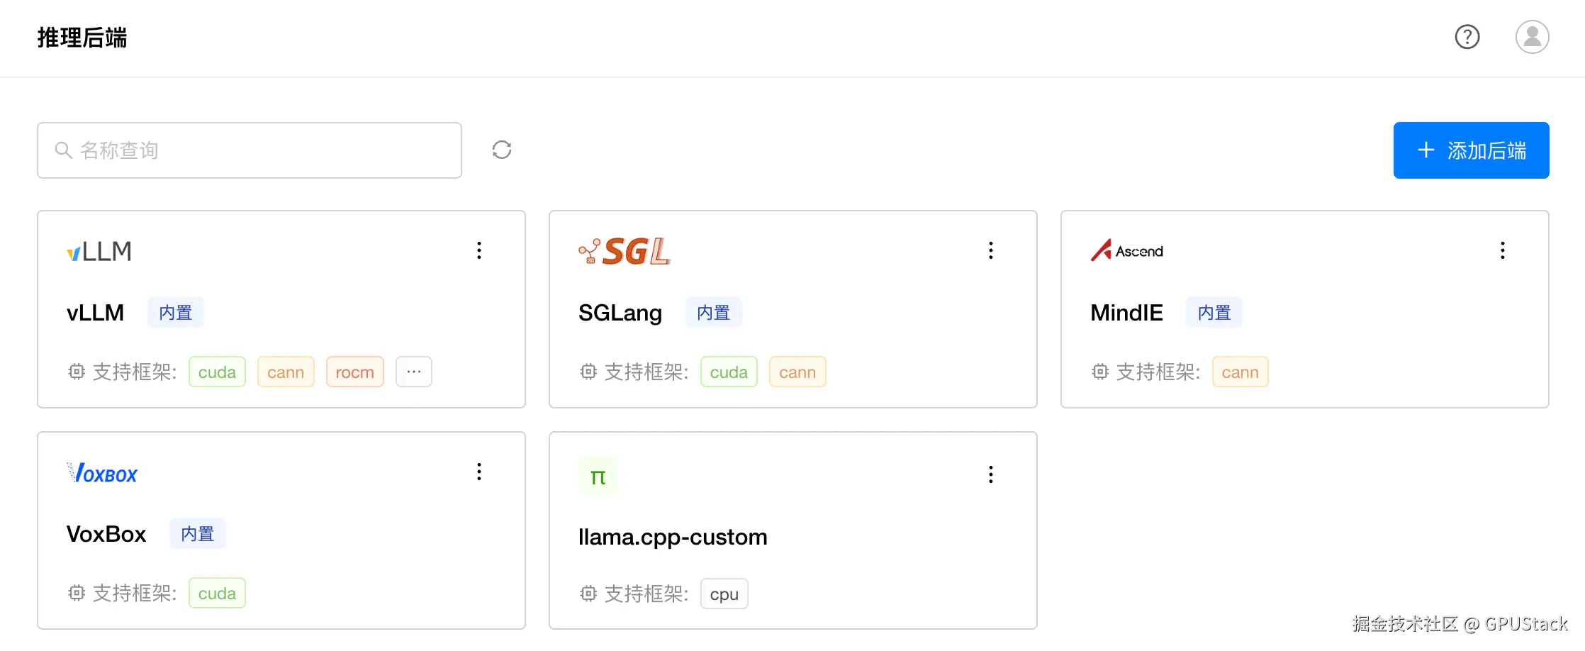Click the SGL logo image

pos(625,252)
